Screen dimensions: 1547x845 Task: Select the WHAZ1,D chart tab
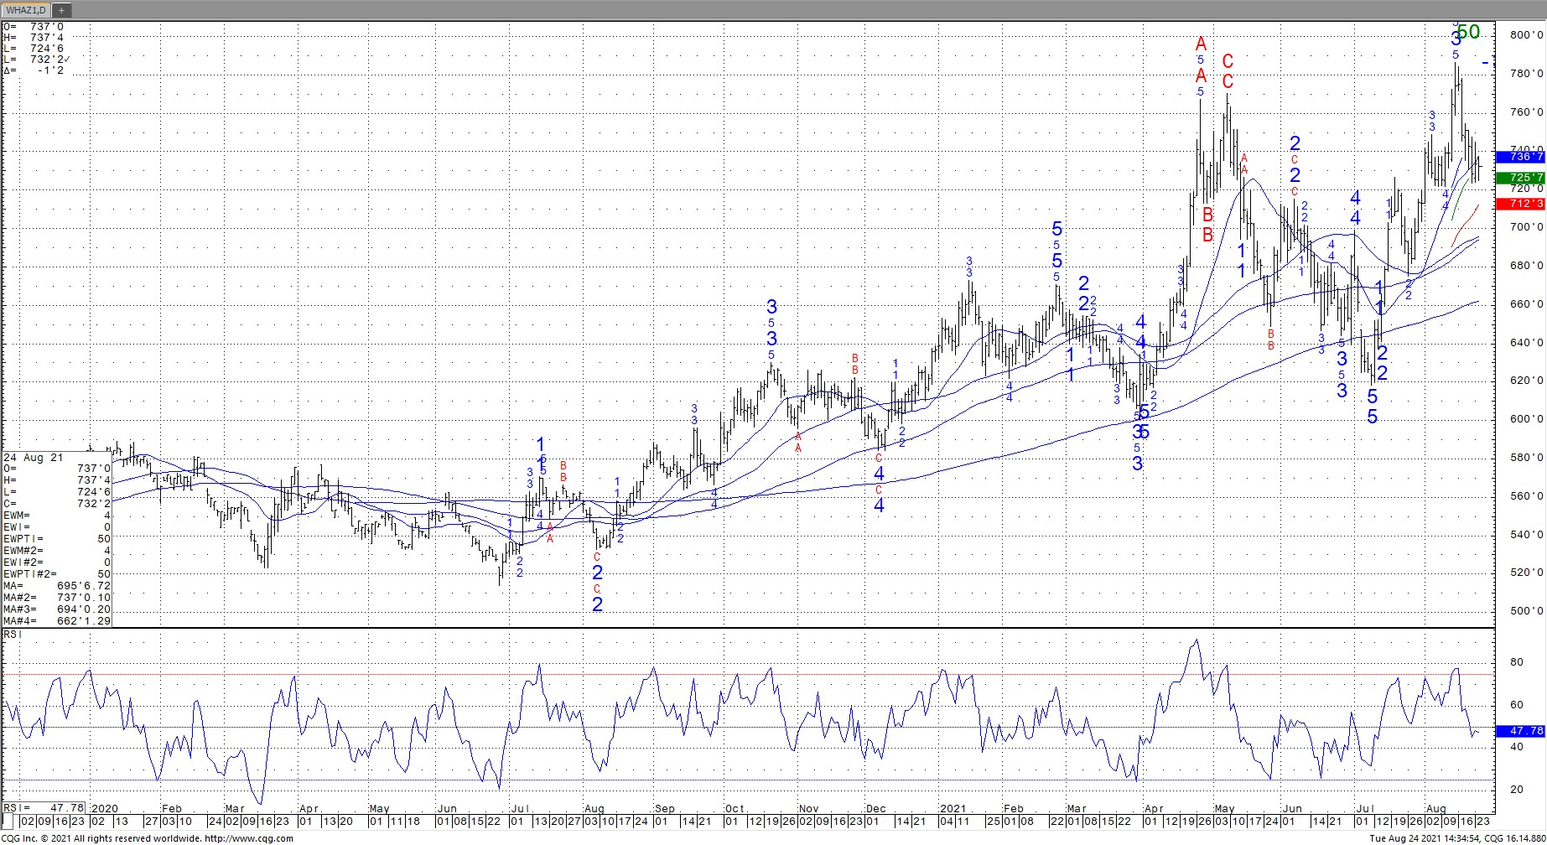pyautogui.click(x=26, y=10)
